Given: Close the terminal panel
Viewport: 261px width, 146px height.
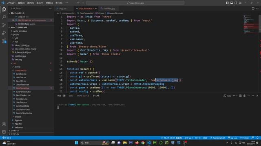Looking at the screenshot, I should [x=257, y=96].
